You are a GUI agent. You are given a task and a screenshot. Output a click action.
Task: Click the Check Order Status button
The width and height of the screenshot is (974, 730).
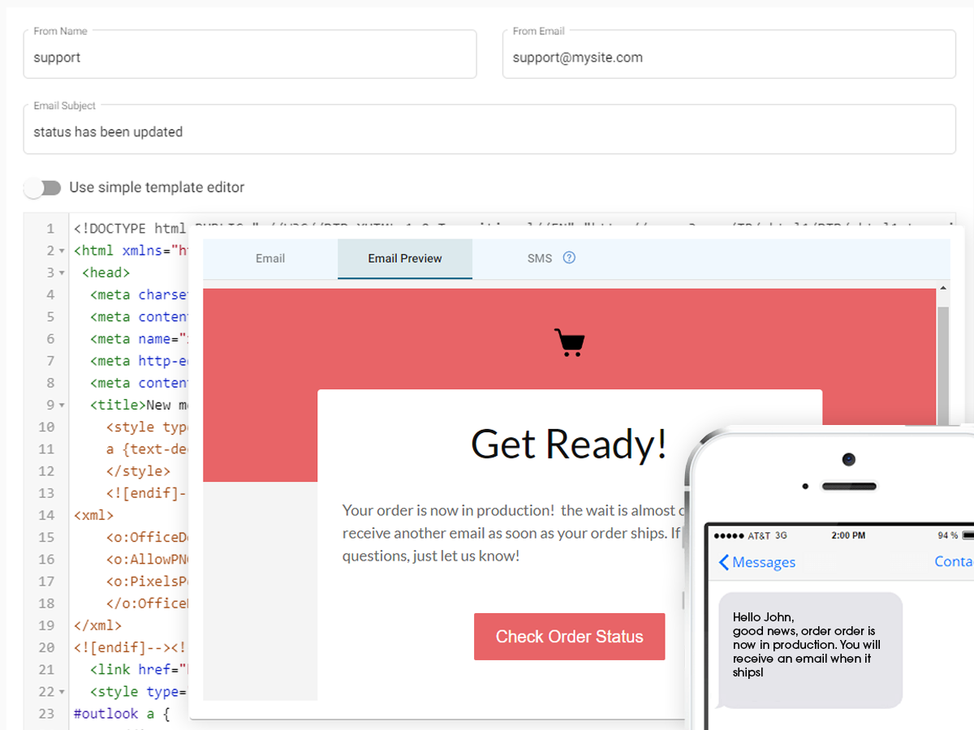coord(569,637)
